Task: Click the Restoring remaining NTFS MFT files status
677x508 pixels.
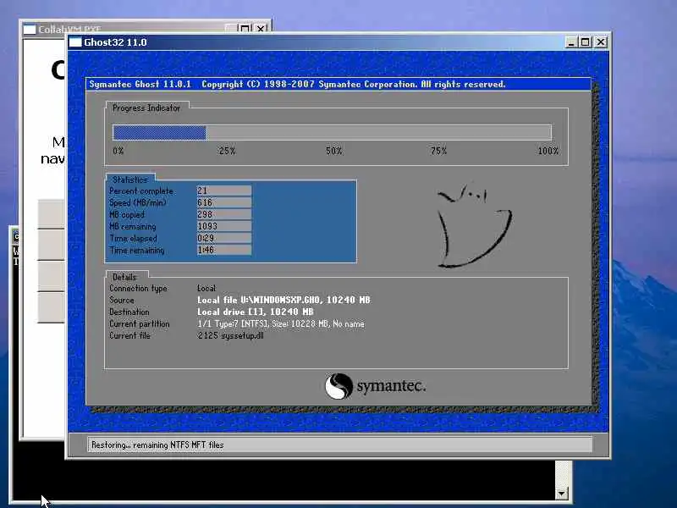Action: (157, 444)
